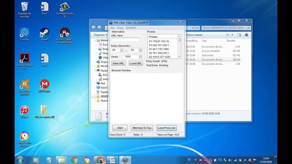The height and width of the screenshot is (164, 292).
Task: Switch to the Explorer folder taskbar button
Action: point(62,160)
